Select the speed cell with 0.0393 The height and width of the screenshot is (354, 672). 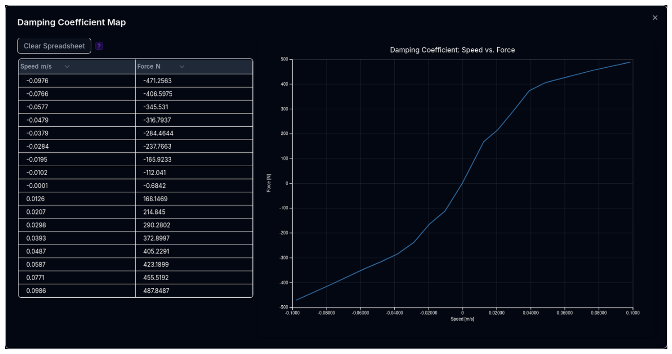tap(77, 238)
